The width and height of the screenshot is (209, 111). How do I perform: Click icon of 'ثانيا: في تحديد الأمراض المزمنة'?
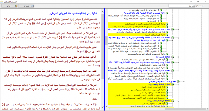coord(167,54)
